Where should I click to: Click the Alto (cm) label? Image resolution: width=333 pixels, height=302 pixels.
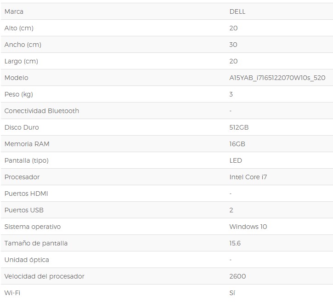19,28
